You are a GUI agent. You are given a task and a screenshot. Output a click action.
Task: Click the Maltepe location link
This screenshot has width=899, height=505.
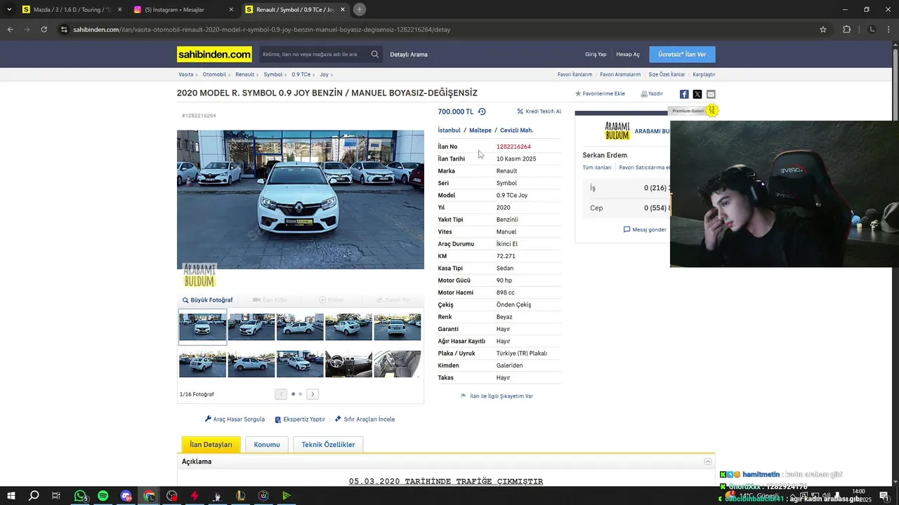coord(480,130)
